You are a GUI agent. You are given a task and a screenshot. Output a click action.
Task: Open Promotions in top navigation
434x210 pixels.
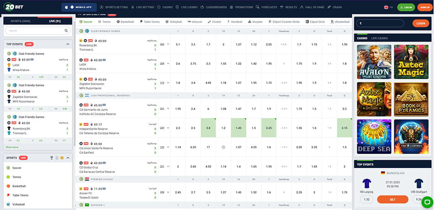pos(241,7)
